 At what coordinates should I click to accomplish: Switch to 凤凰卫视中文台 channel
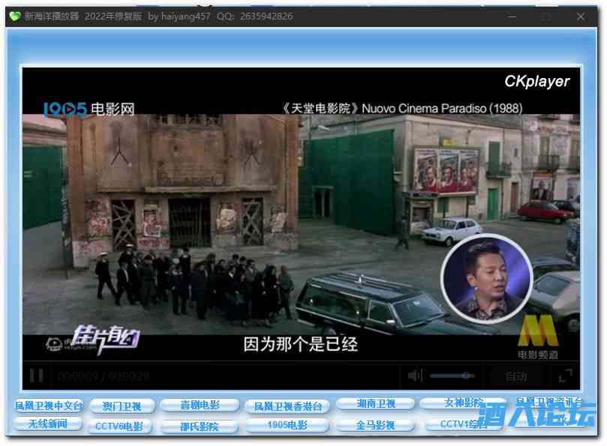48,406
